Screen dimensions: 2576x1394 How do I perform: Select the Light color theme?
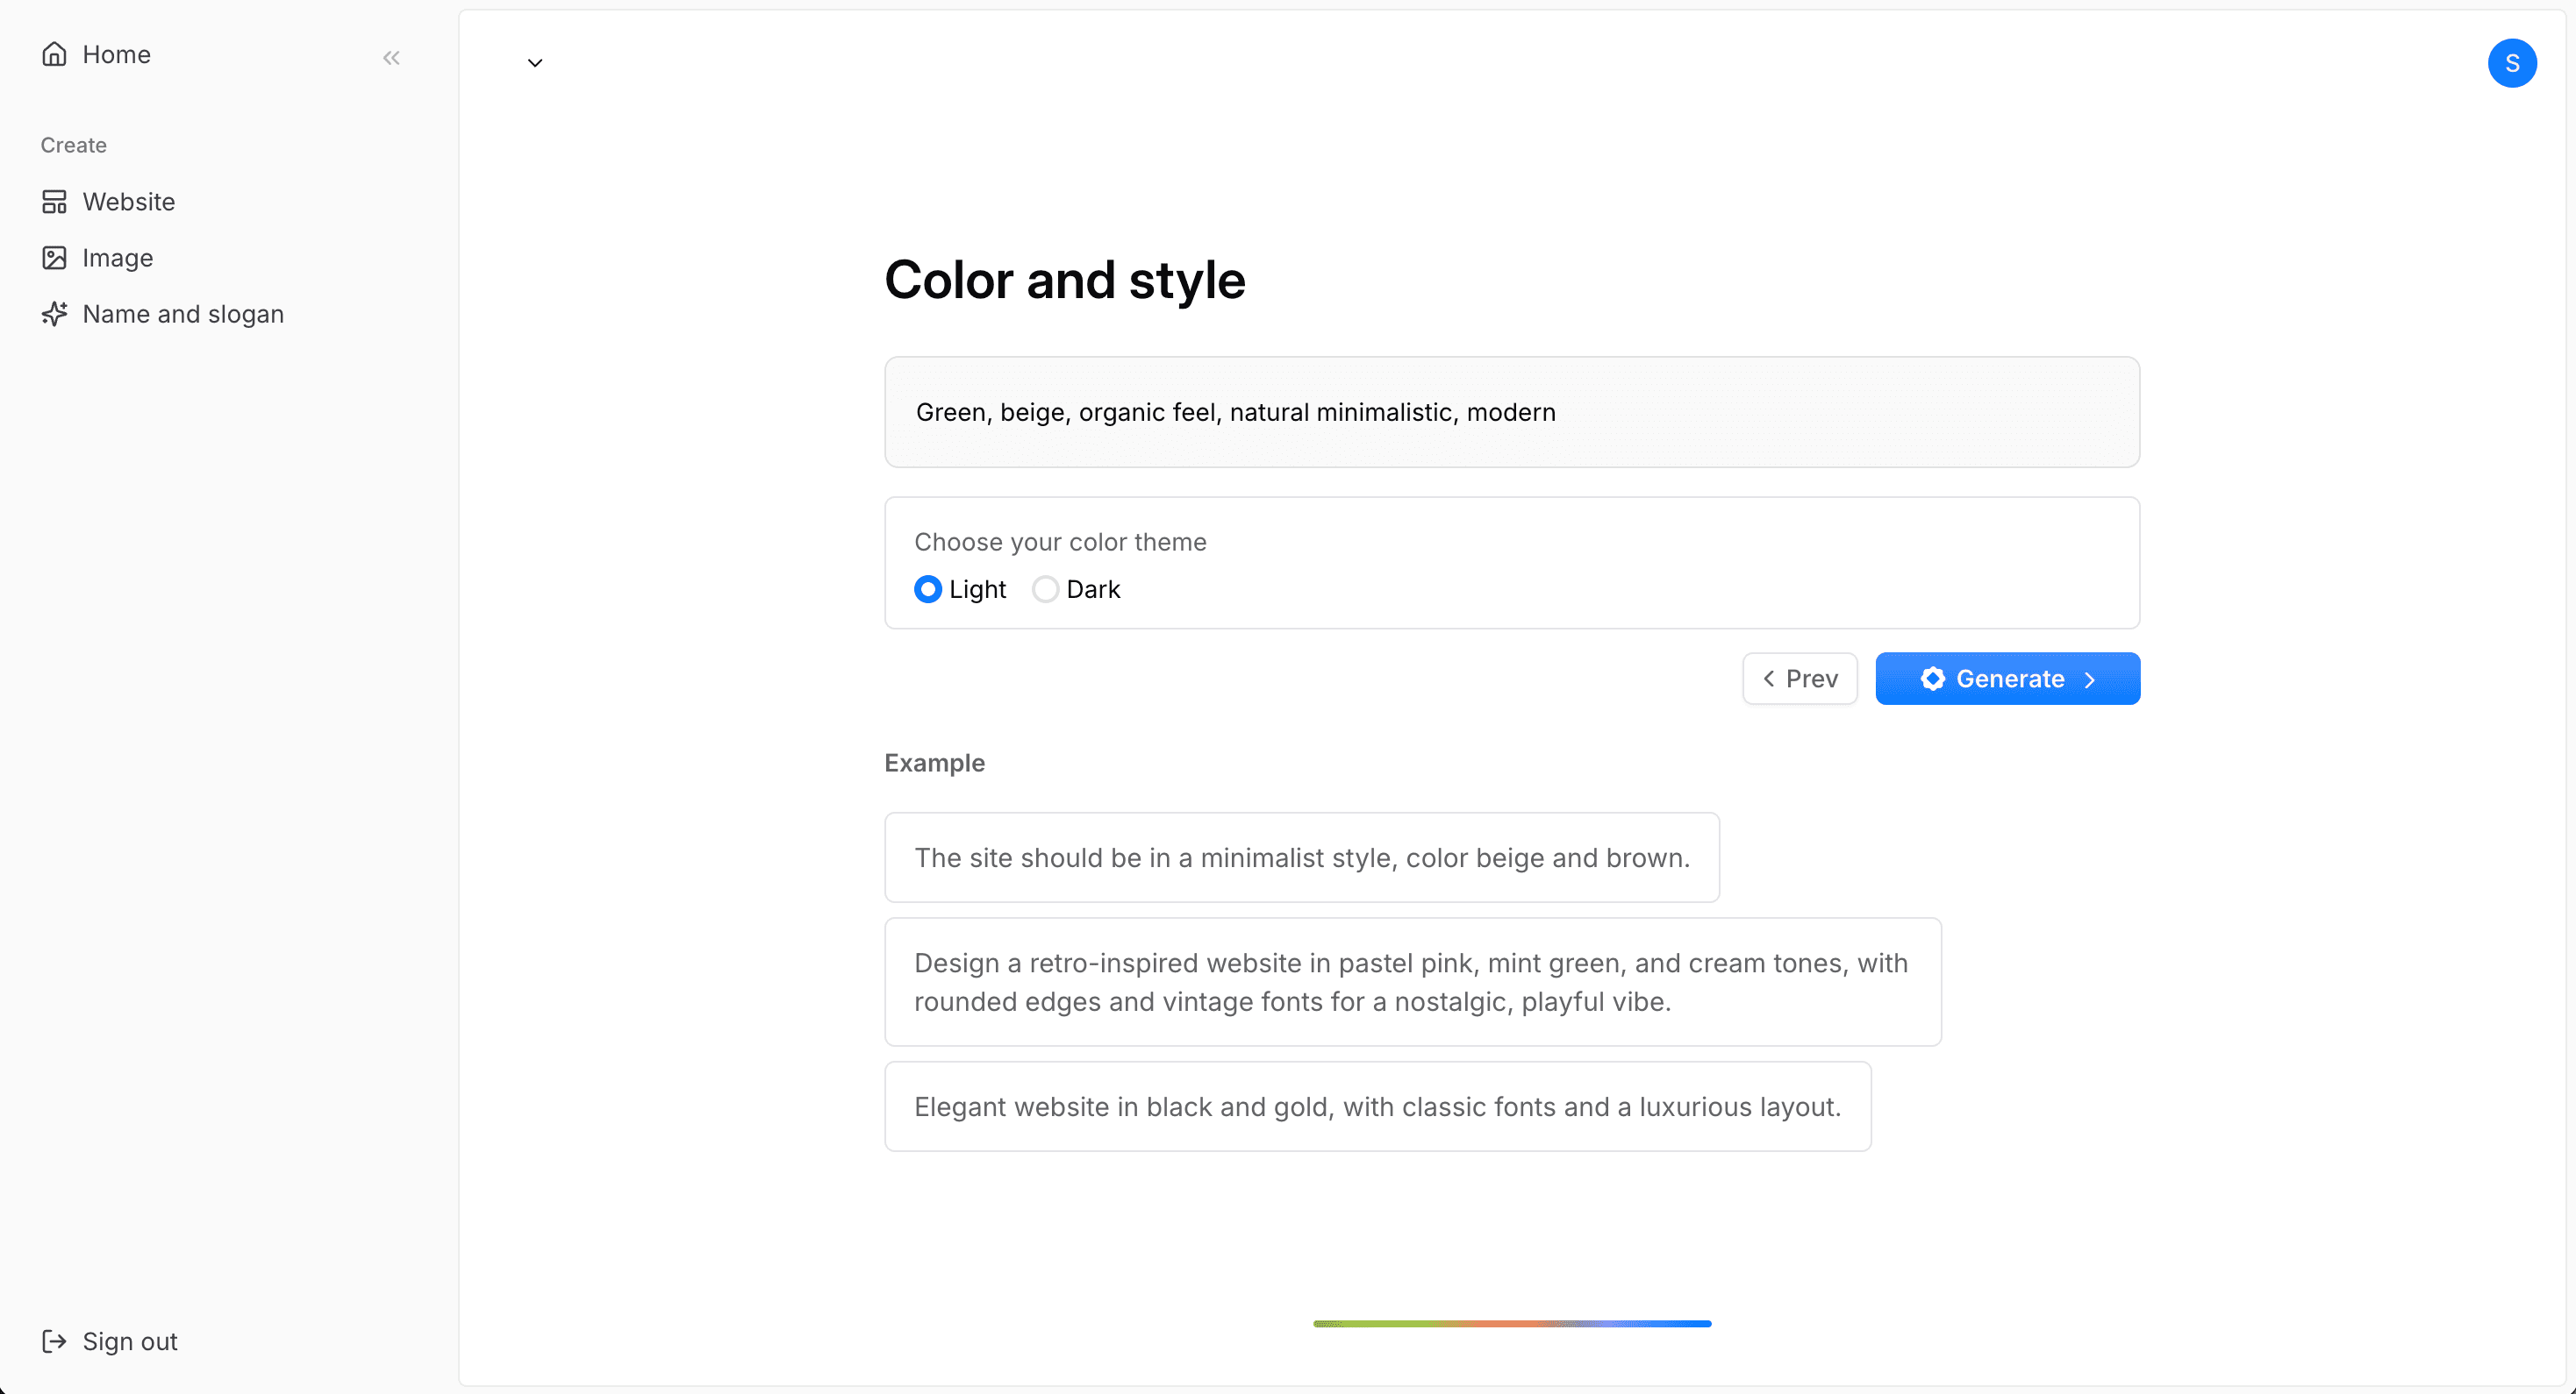pyautogui.click(x=927, y=588)
